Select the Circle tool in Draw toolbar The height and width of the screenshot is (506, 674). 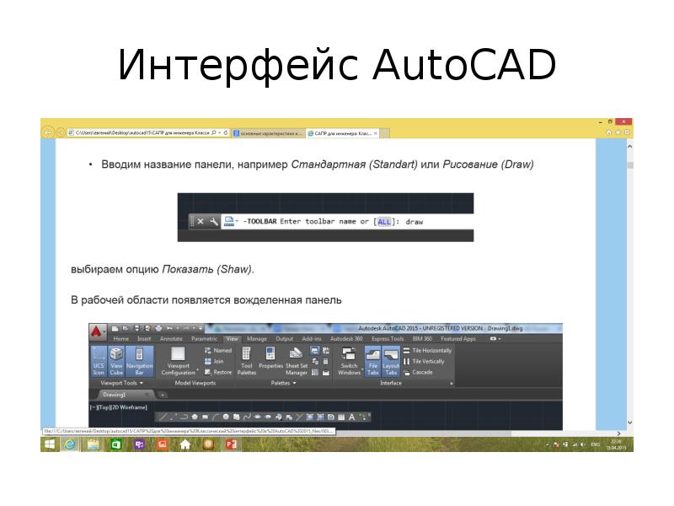226,417
